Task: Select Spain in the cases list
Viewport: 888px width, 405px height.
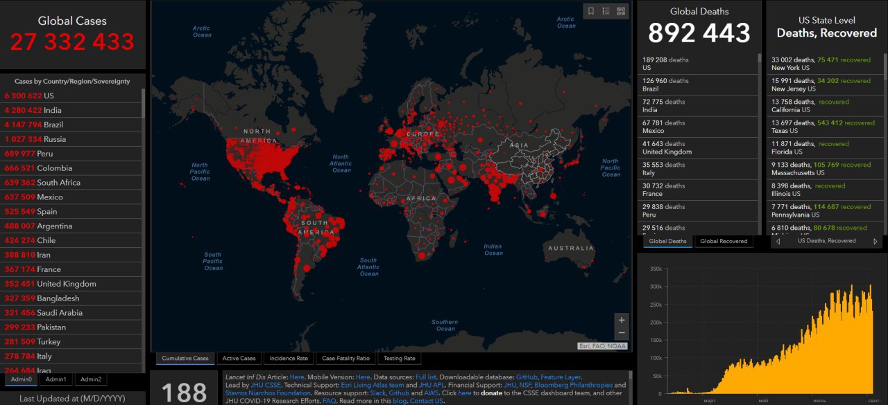Action: (71, 212)
